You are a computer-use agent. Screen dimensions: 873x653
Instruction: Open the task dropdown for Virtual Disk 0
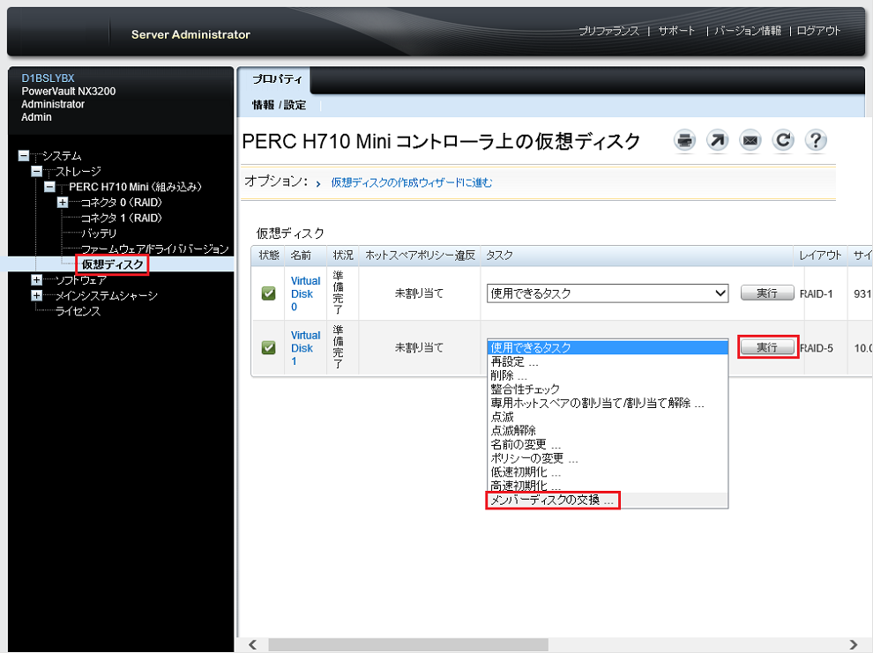pyautogui.click(x=607, y=293)
